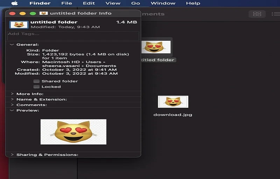Image resolution: width=280 pixels, height=179 pixels.
Task: Expand the More Info section
Action: click(x=12, y=94)
